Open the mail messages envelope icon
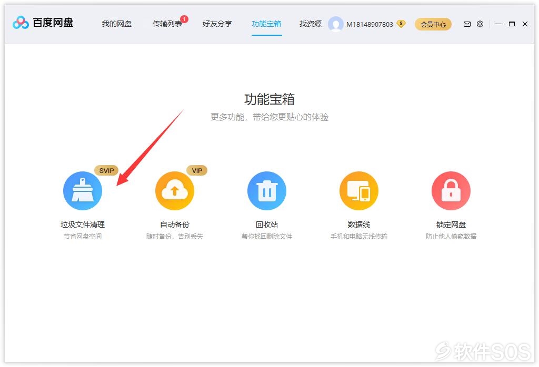The height and width of the screenshot is (367, 539). pyautogui.click(x=467, y=24)
